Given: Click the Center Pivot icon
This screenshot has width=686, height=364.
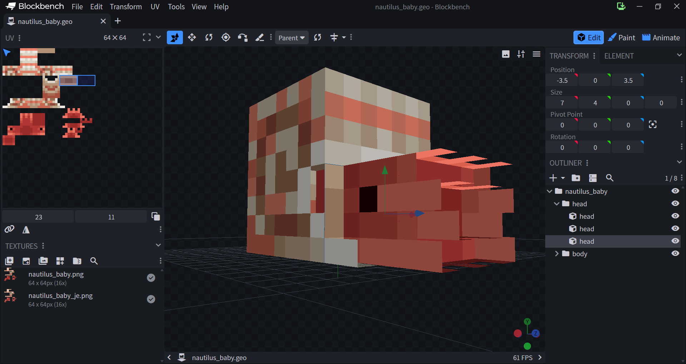Looking at the screenshot, I should (652, 125).
